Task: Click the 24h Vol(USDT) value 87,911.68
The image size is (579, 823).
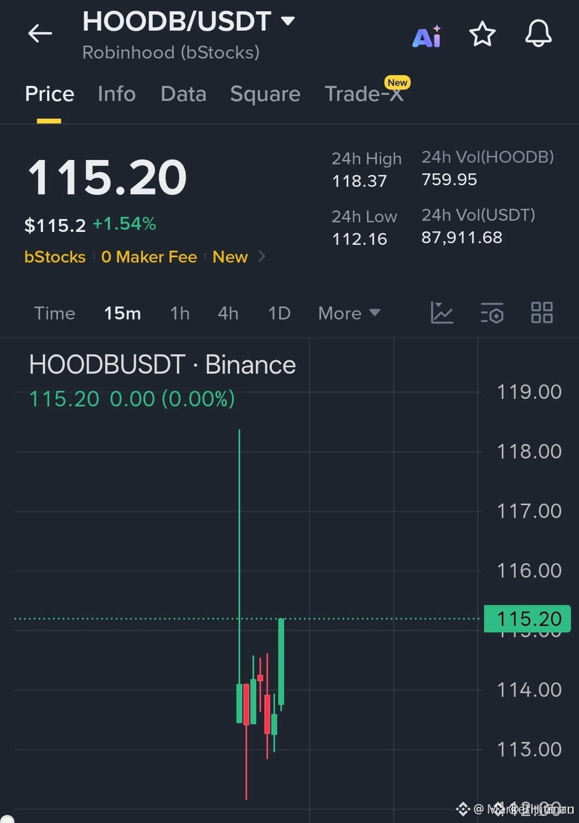Action: [462, 237]
